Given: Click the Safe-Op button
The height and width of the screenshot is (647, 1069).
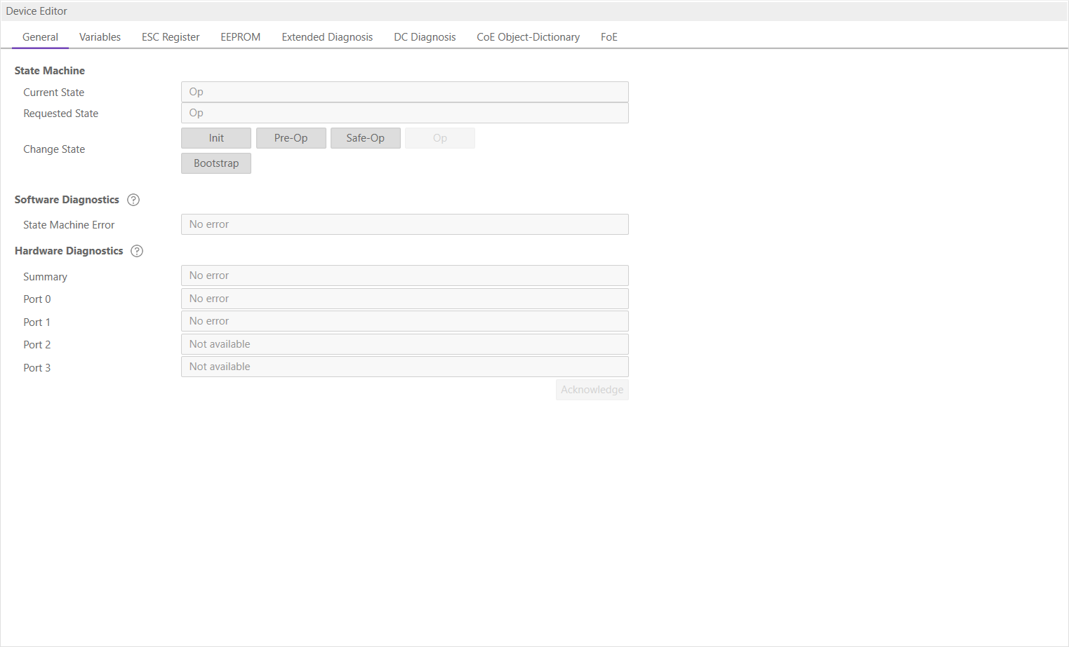Looking at the screenshot, I should pos(365,138).
